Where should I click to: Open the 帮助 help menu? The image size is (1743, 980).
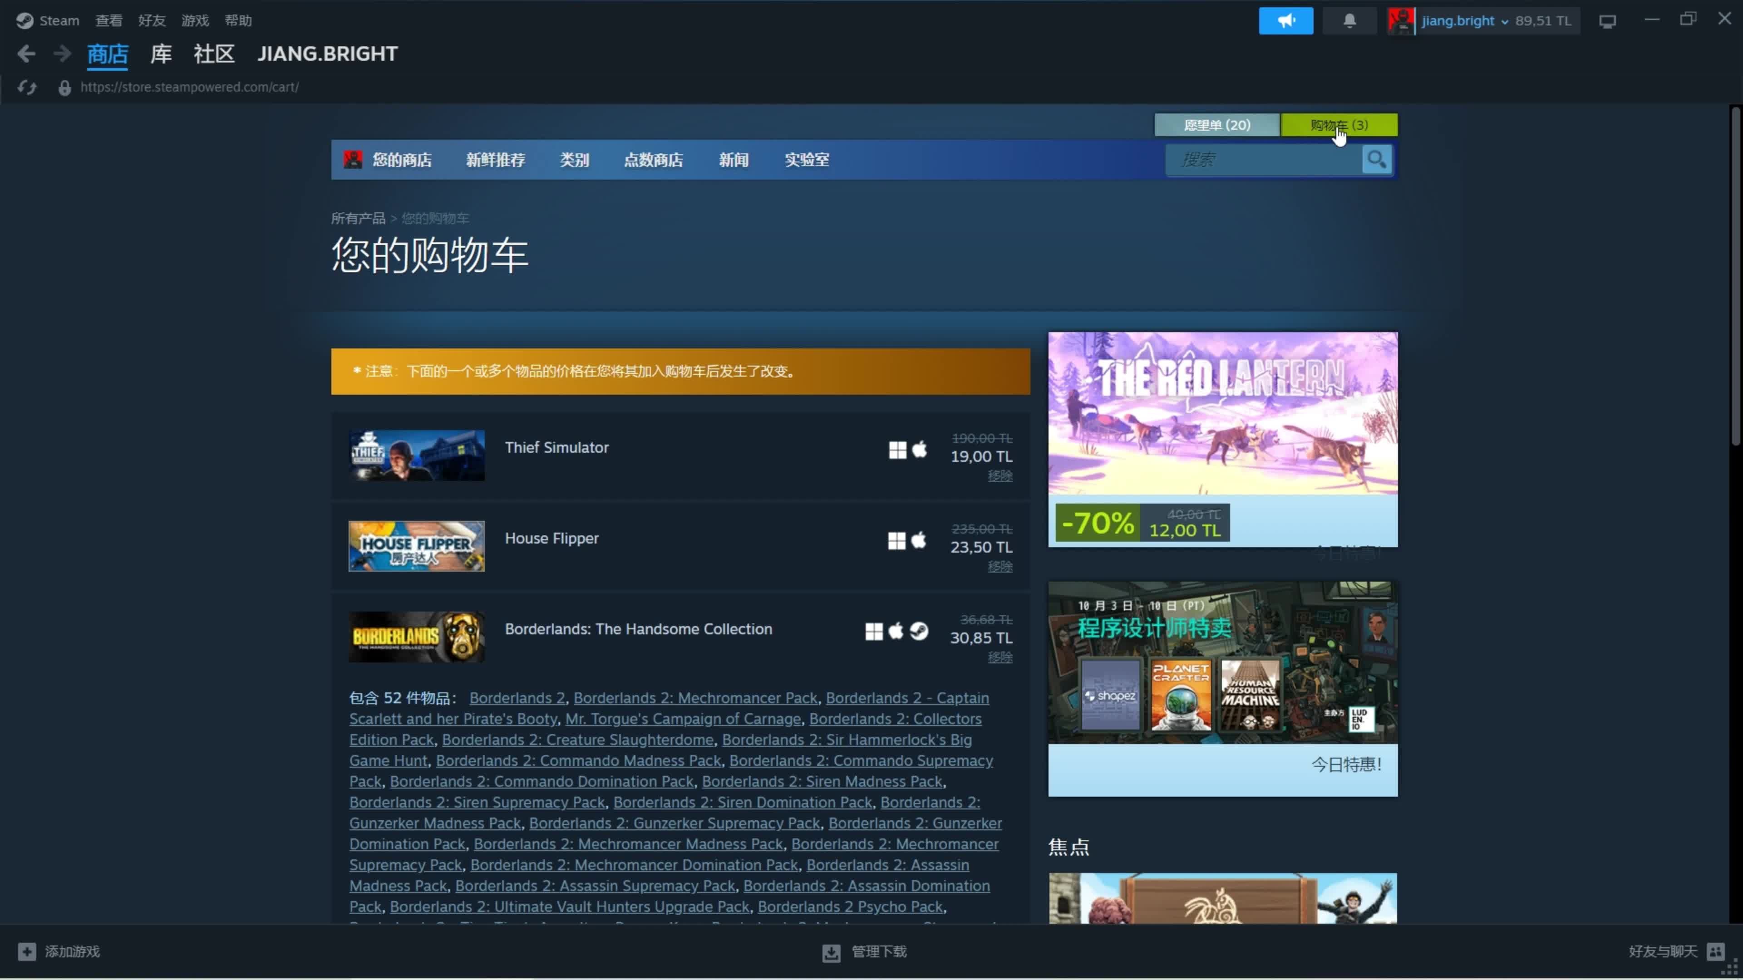pyautogui.click(x=238, y=21)
